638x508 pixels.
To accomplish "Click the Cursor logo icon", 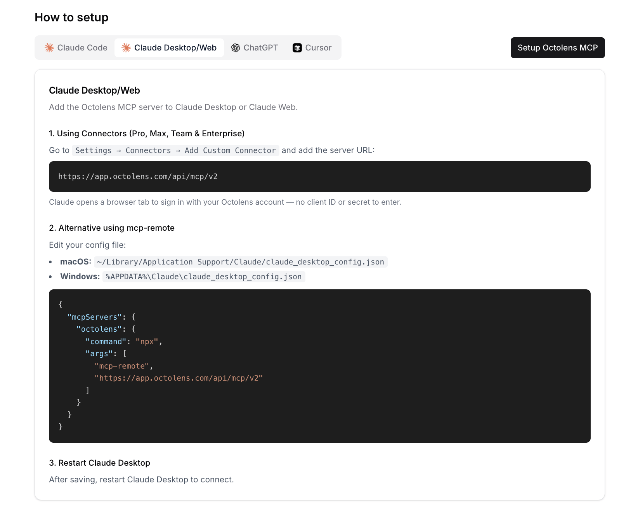I will click(297, 48).
